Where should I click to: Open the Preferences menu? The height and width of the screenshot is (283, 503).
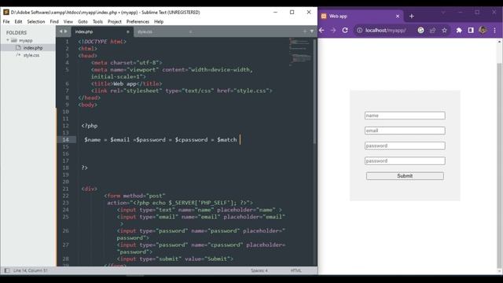click(x=138, y=21)
